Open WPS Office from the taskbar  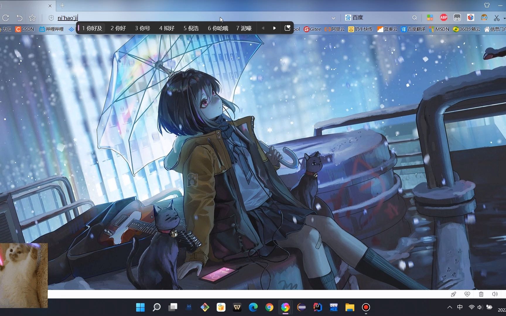point(237,307)
